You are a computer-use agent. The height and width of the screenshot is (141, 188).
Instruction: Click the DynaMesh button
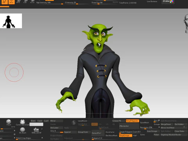145,123
